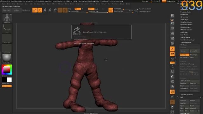Image resolution: width=203 pixels, height=114 pixels.
Task: Open the Dots stroke type selector
Action: tap(7, 28)
